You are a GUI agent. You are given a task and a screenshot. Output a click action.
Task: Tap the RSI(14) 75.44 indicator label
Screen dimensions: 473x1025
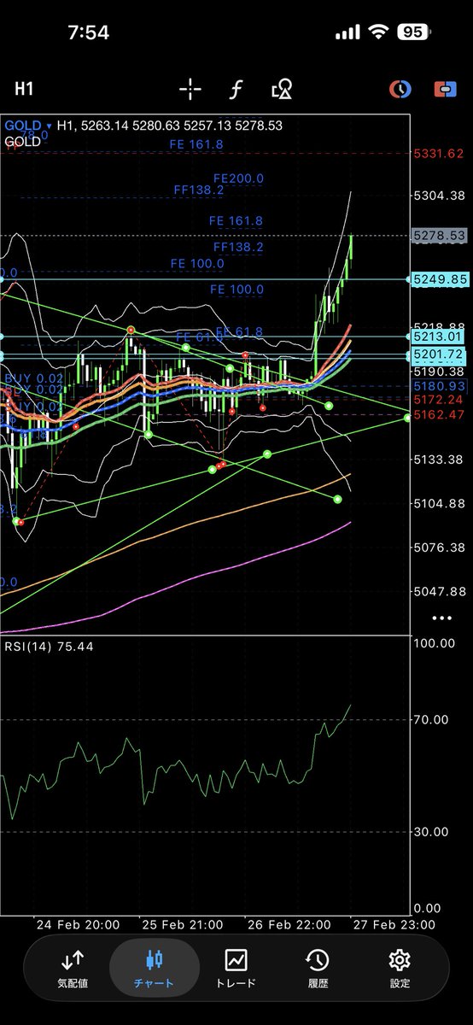(49, 647)
